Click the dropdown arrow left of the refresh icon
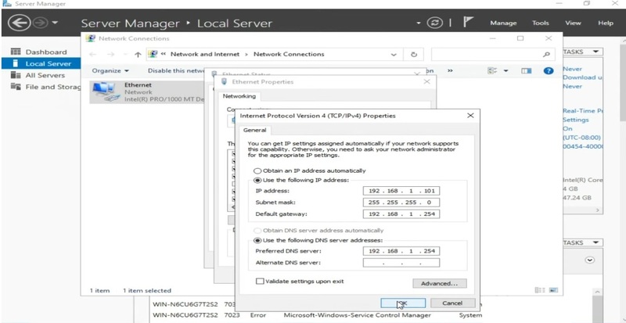Screen dimensions: 626x323 pyautogui.click(x=419, y=23)
